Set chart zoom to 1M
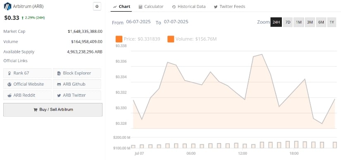341x160 pixels. [298, 22]
